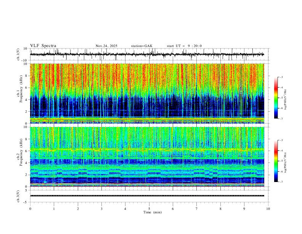Click the 'ch.3(V)' axis label

tap(18, 196)
